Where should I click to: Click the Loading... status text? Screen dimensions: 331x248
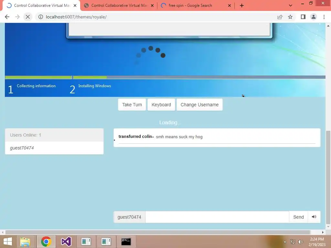pos(170,122)
